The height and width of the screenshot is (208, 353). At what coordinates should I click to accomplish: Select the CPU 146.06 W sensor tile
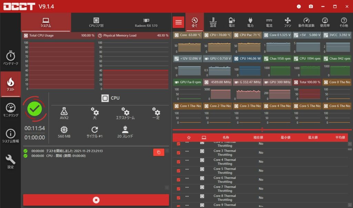tap(248, 59)
